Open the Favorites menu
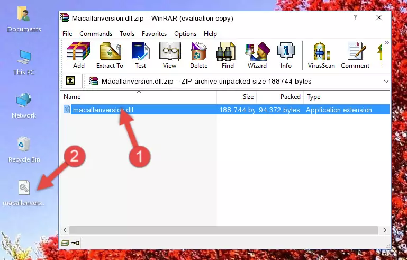Image resolution: width=407 pixels, height=260 pixels. 154,34
